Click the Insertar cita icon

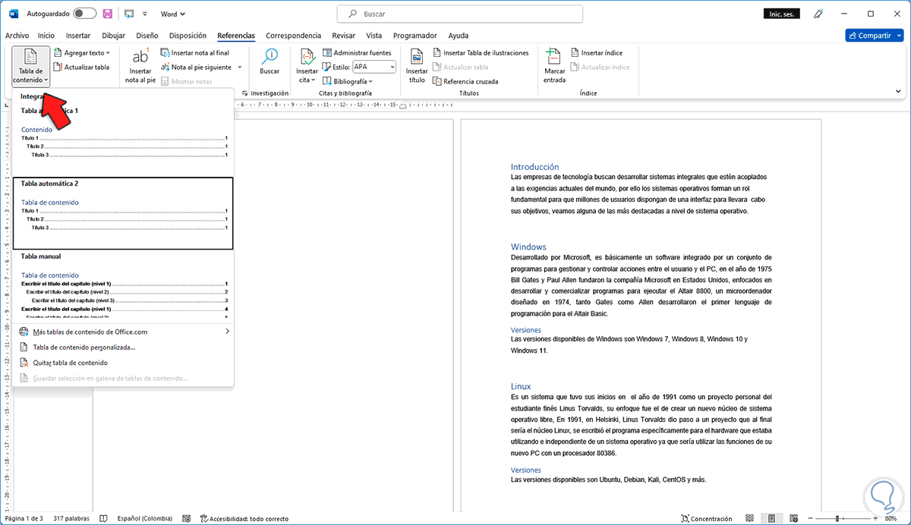click(307, 65)
